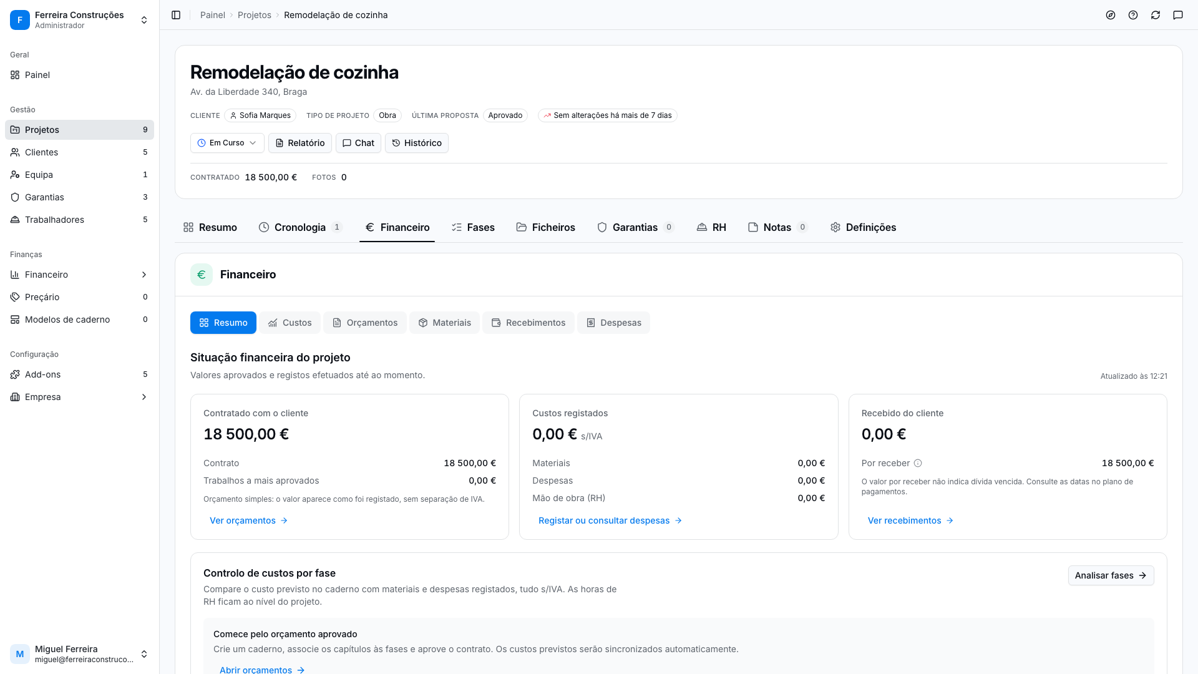Select the Recebimentos sub-tab
The height and width of the screenshot is (674, 1198).
pyautogui.click(x=528, y=323)
